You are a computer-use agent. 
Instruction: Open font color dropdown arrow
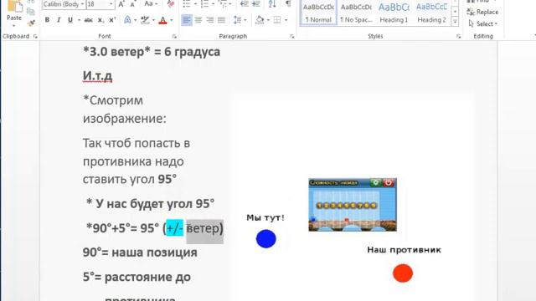(x=171, y=20)
